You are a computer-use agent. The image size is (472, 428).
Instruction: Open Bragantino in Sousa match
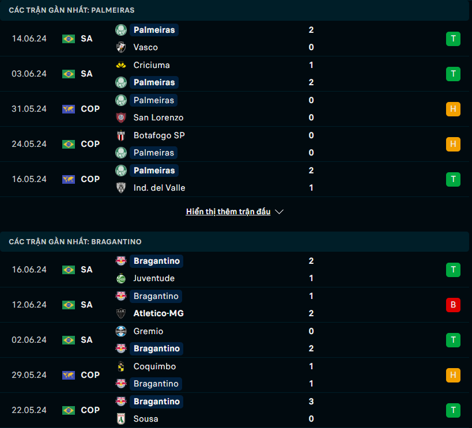[x=157, y=402]
